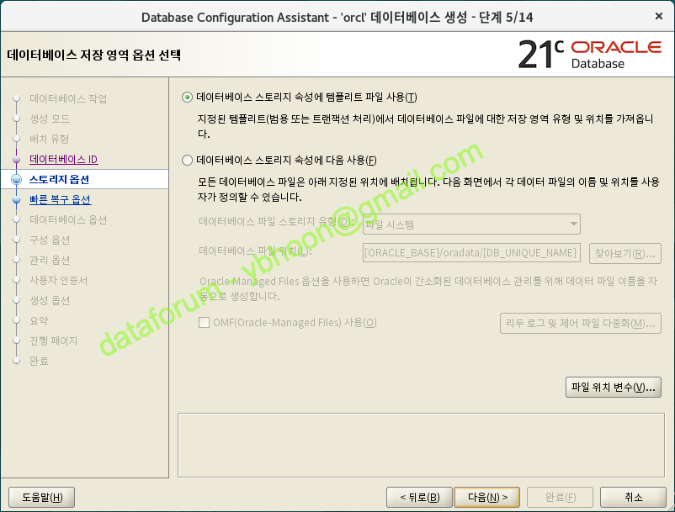The height and width of the screenshot is (512, 675).
Task: Select template file storage attributes radio button
Action: point(187,98)
